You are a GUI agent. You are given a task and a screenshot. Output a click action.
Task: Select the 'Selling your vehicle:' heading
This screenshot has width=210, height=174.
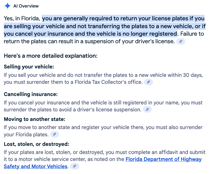29,67
